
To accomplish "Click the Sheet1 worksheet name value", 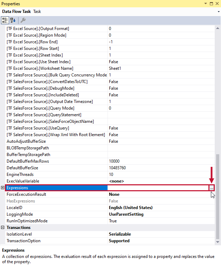I will point(115,68).
